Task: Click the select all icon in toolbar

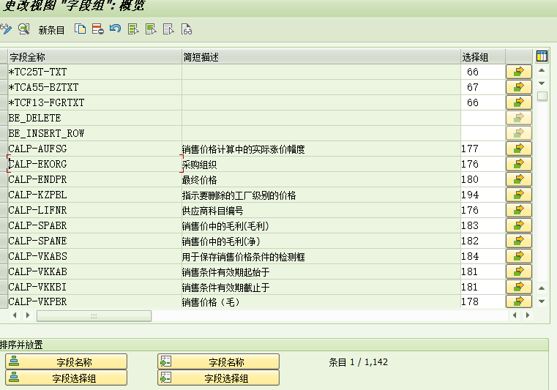Action: 133,29
